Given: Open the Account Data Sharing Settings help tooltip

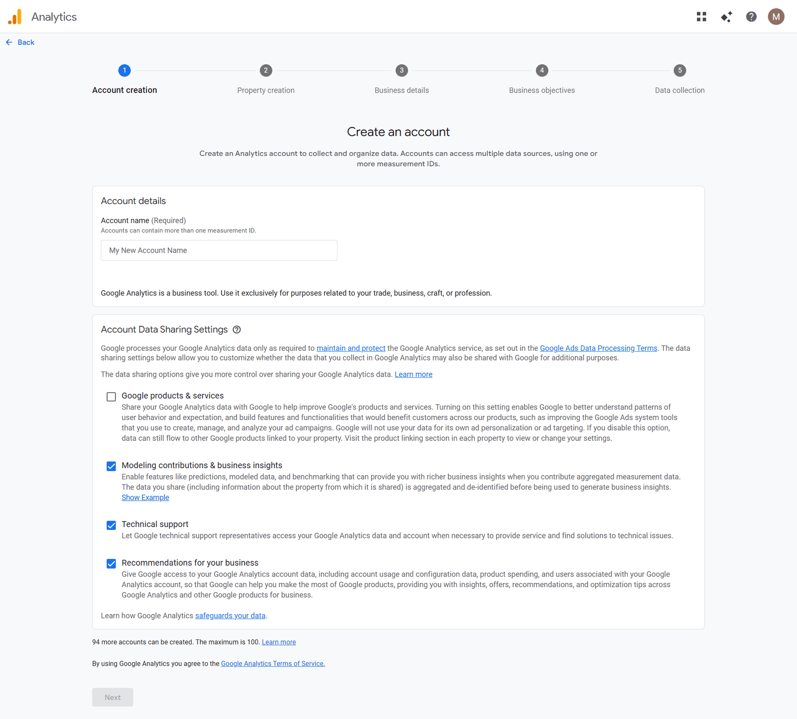Looking at the screenshot, I should tap(237, 329).
